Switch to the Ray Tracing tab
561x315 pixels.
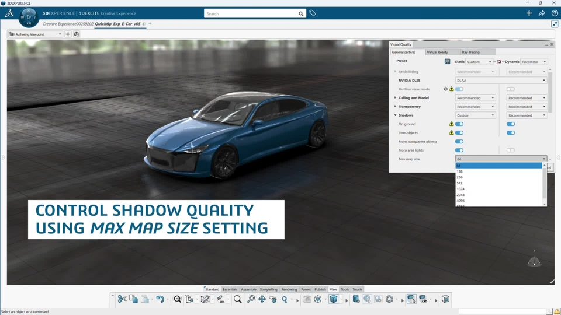click(470, 52)
